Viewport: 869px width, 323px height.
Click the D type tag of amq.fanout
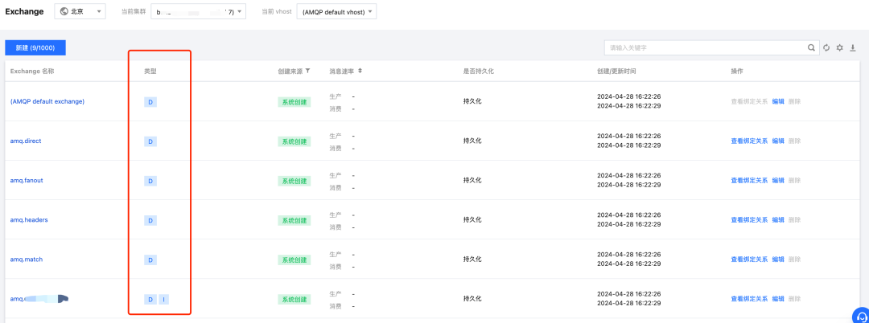[x=150, y=181]
